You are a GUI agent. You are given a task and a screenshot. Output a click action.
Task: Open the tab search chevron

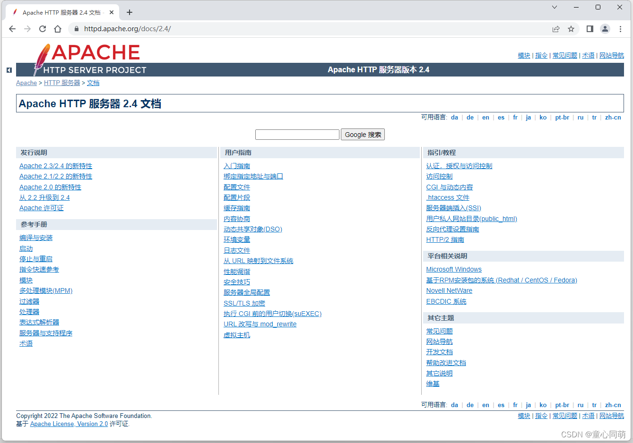tap(554, 7)
